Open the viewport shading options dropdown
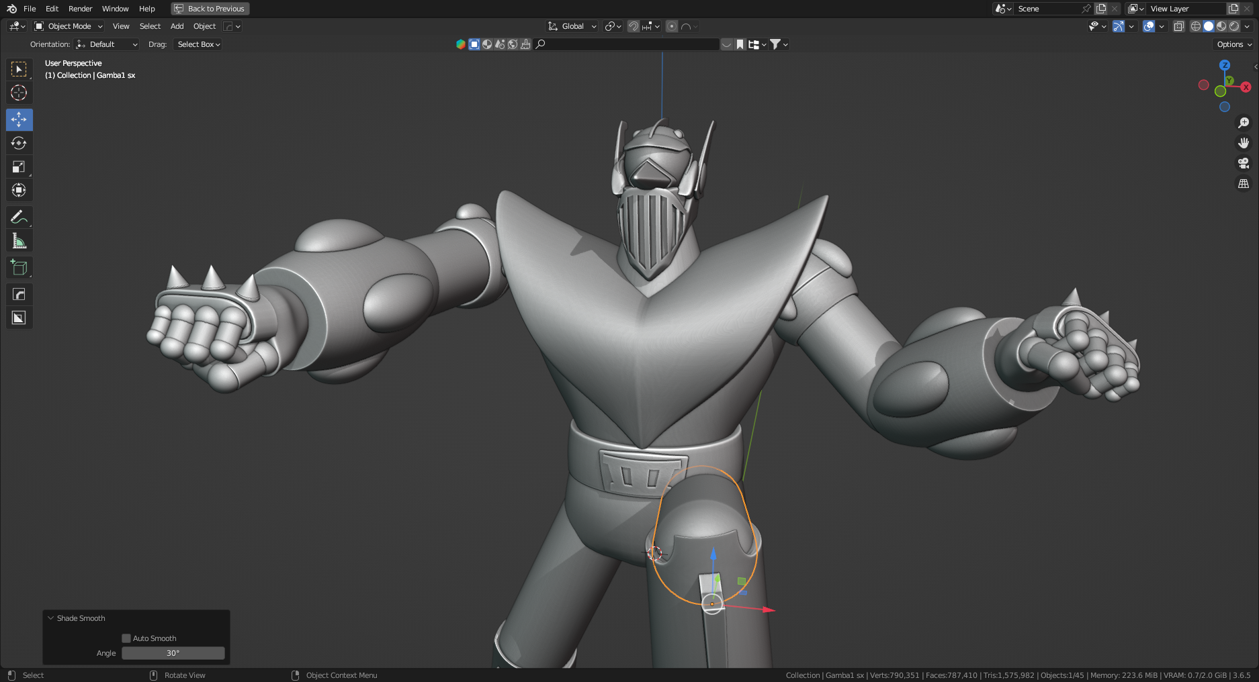The width and height of the screenshot is (1259, 682). [1248, 26]
